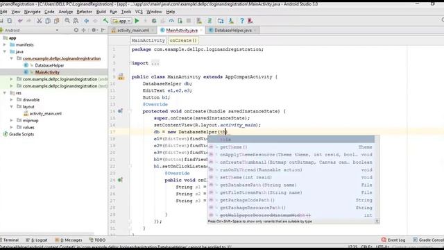Image resolution: width=444 pixels, height=250 pixels.
Task: Switch to the activity_main.xml tab
Action: pos(133,31)
